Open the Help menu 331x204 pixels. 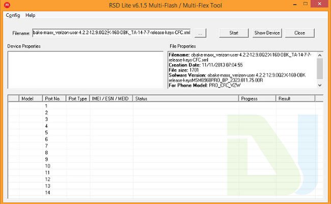coord(30,15)
